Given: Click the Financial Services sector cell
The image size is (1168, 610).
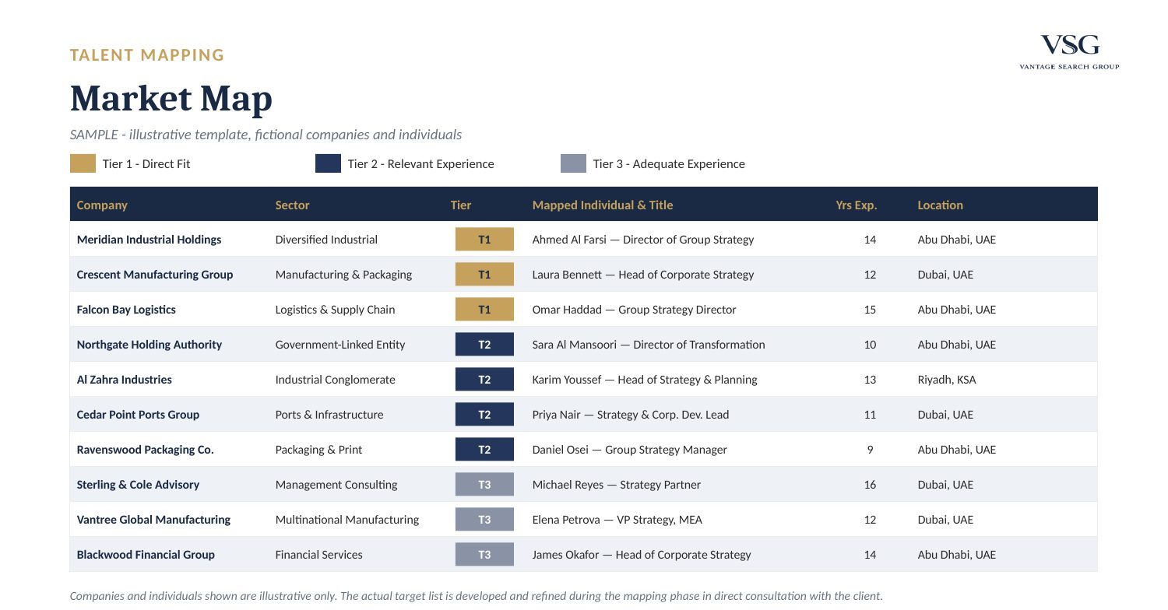Looking at the screenshot, I should pos(318,555).
